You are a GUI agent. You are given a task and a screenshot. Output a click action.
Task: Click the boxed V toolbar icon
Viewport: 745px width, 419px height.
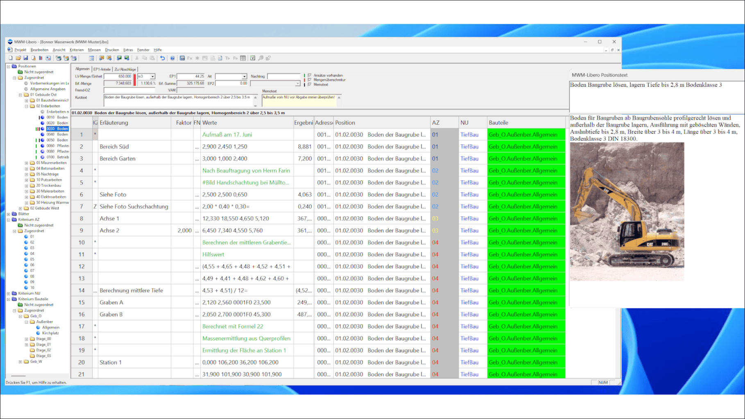coord(253,58)
